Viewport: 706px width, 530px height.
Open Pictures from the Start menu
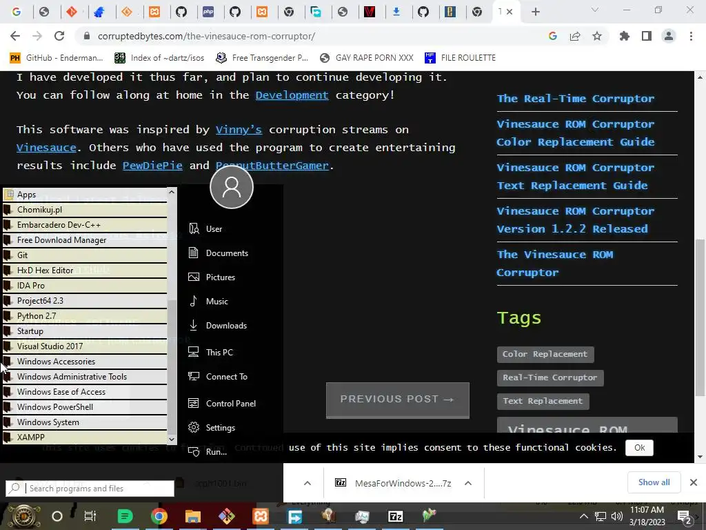[x=212, y=277]
